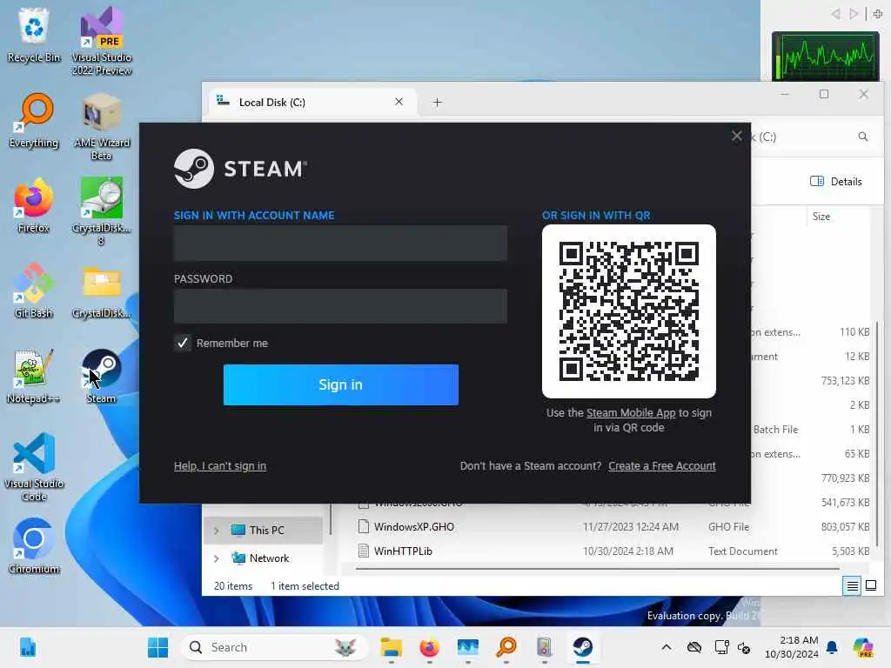The image size is (891, 668).
Task: Maximize the File Explorer window
Action: tap(824, 94)
